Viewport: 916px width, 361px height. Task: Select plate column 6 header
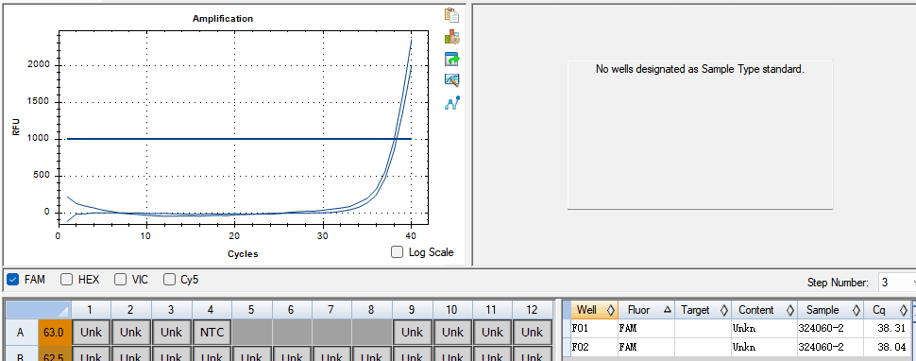292,310
